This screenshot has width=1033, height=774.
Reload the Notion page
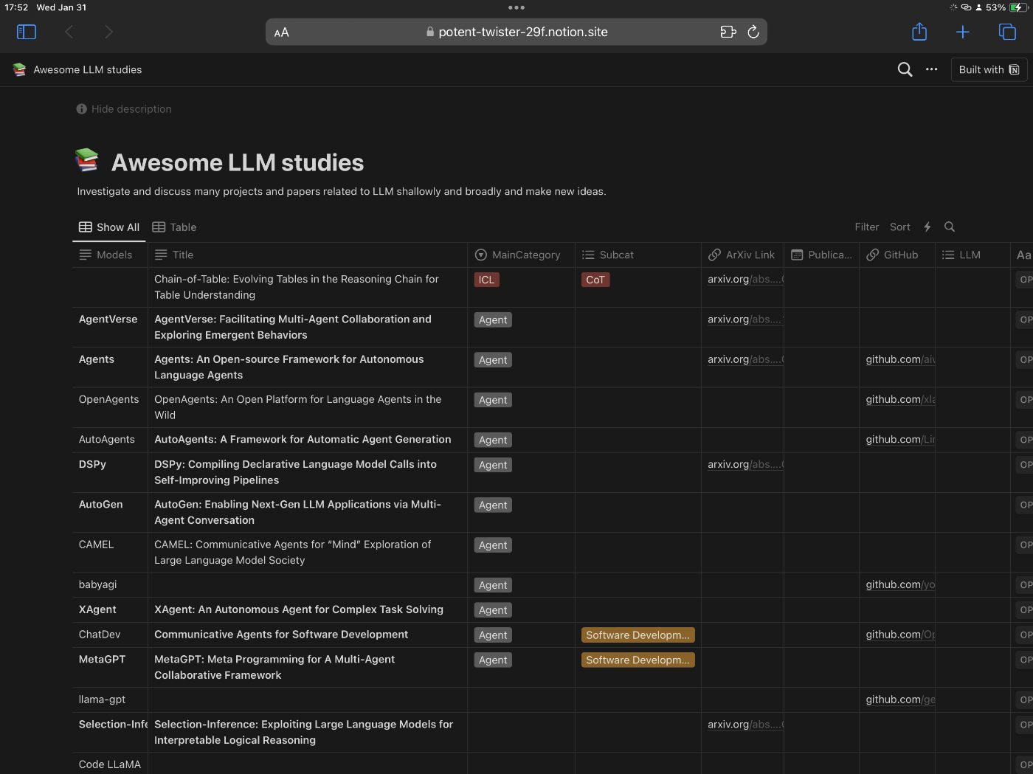pos(753,32)
